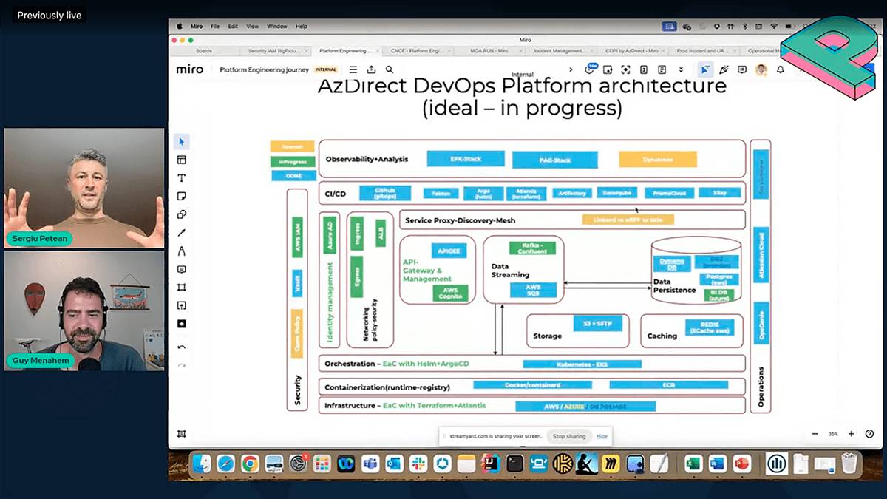Open more apps with the plus tool
Screen dimensions: 887x499
click(x=182, y=324)
